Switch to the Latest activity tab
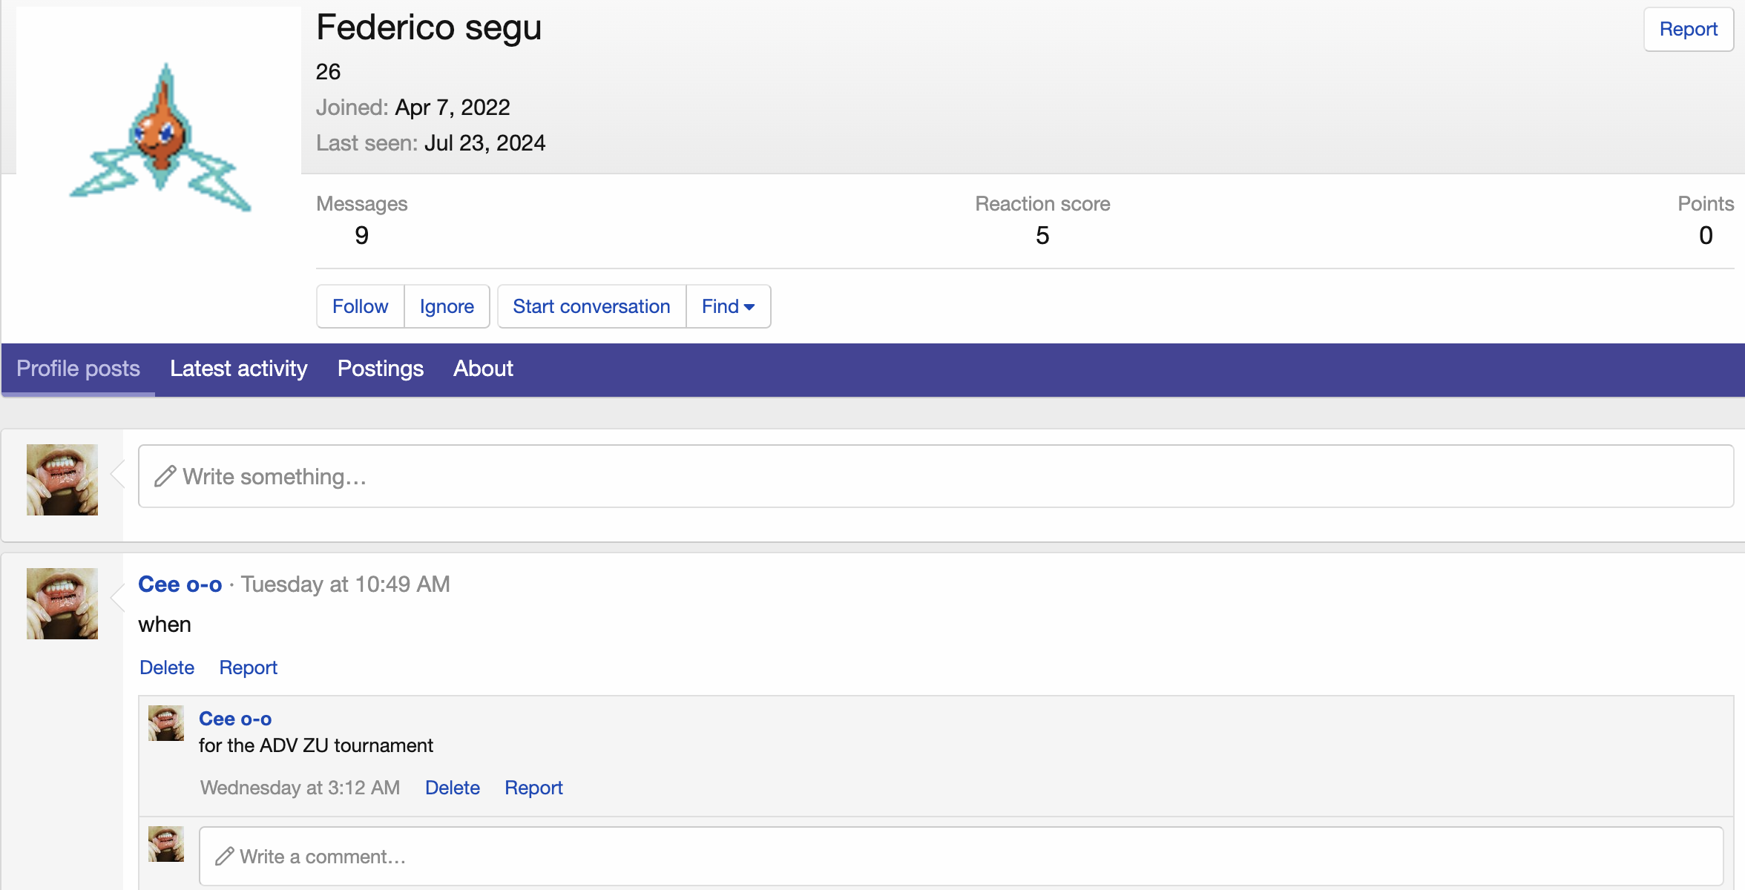Viewport: 1745px width, 890px height. click(238, 369)
